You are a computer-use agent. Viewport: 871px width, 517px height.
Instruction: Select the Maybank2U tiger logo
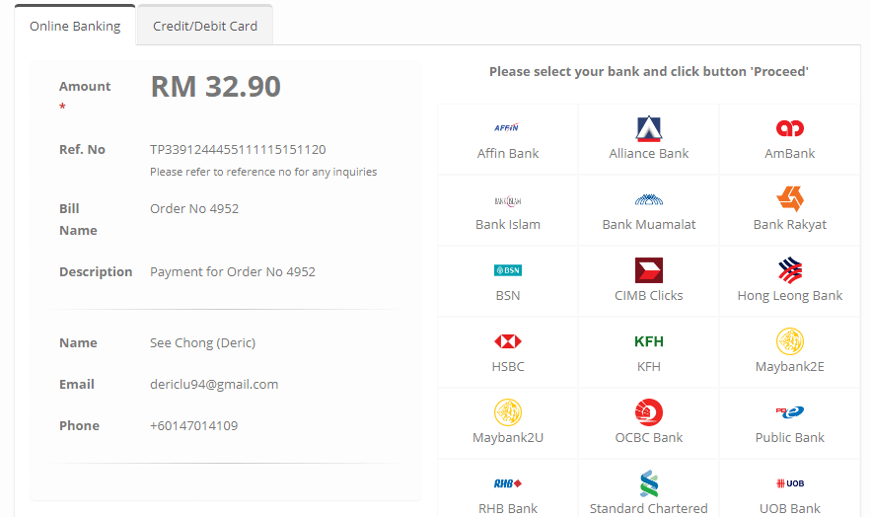(x=507, y=412)
